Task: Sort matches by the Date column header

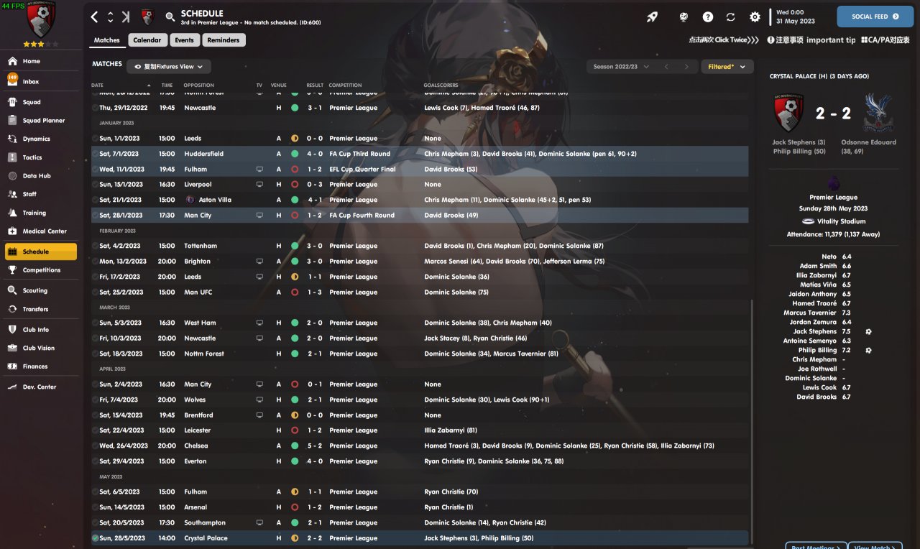Action: [x=98, y=86]
